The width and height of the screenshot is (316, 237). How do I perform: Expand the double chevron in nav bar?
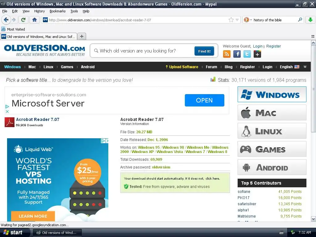click(305, 67)
